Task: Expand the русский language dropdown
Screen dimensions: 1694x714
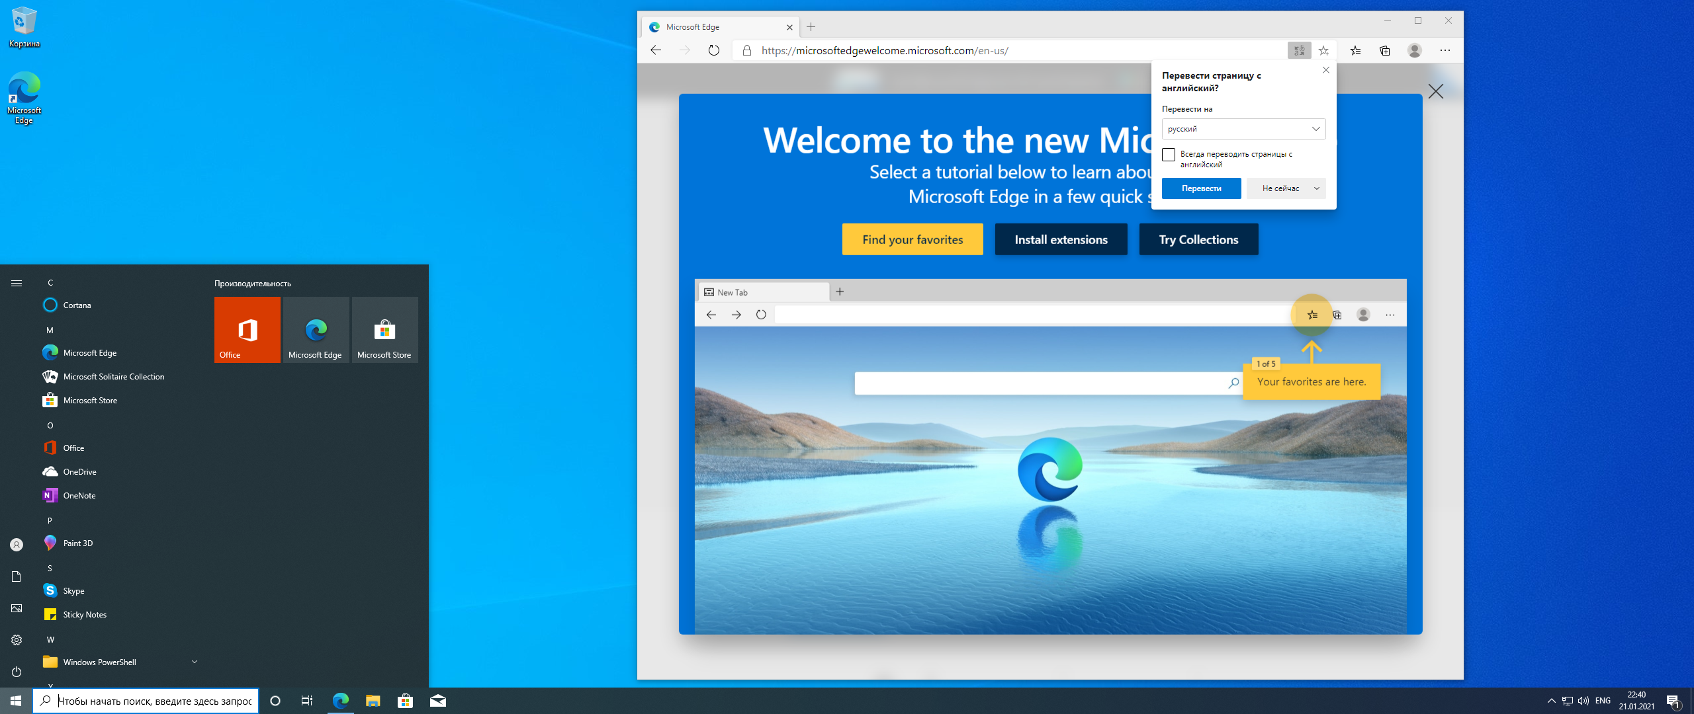Action: (1243, 129)
